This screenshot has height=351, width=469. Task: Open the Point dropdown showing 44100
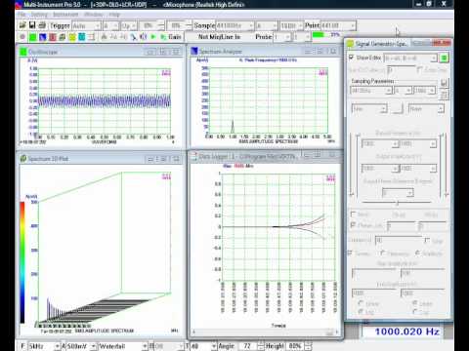click(338, 25)
